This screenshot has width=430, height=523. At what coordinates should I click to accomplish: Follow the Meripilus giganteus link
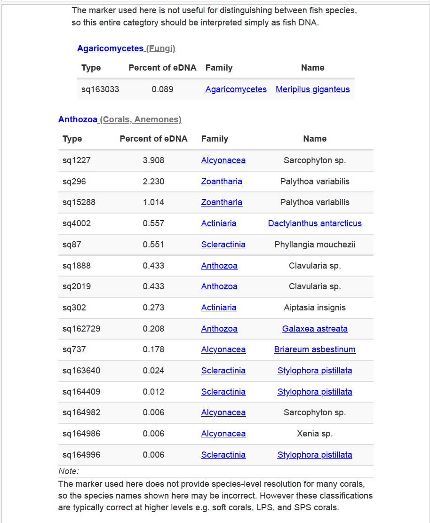point(312,89)
